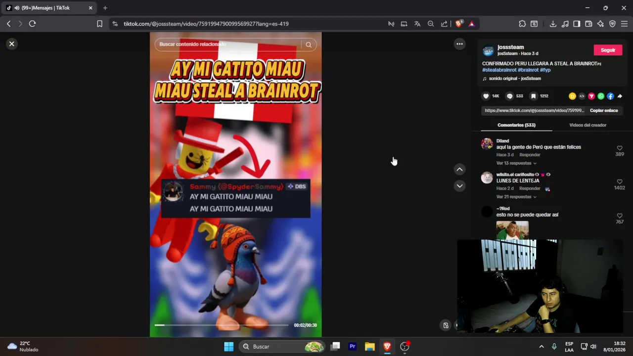
Task: Open more share options arrow
Action: tap(620, 96)
